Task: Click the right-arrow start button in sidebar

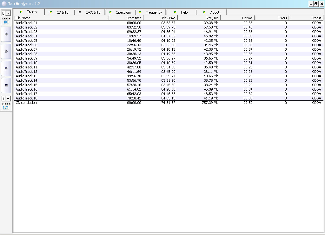Action: click(x=6, y=68)
